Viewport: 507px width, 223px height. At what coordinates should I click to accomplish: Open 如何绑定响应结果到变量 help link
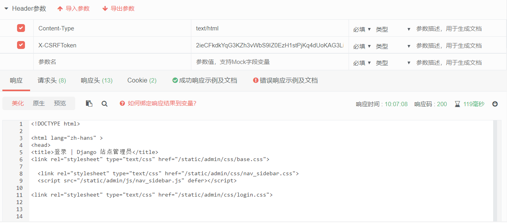point(162,103)
